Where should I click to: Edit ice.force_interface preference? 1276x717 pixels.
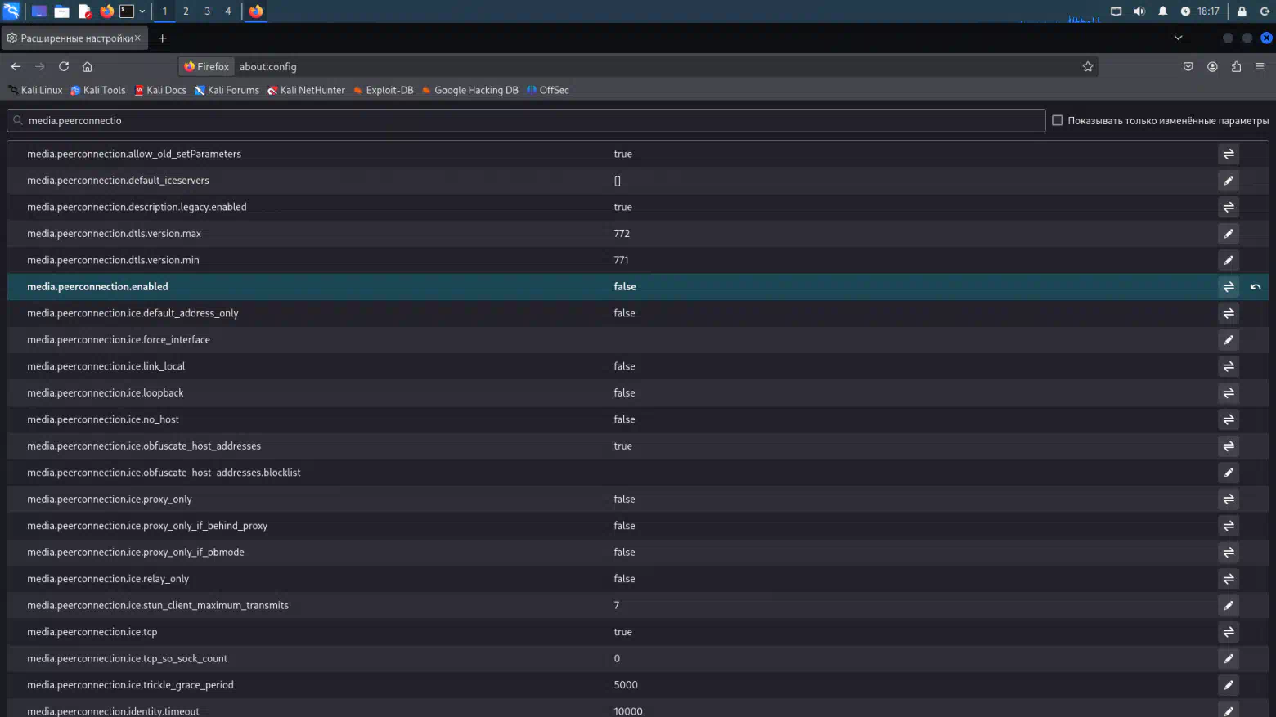[1228, 340]
